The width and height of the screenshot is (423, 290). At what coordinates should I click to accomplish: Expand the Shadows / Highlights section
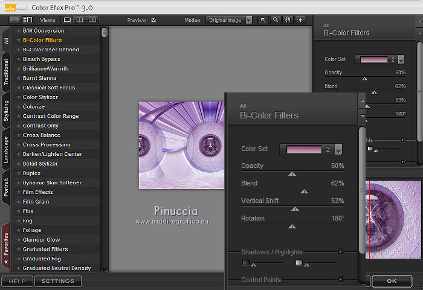(340, 252)
